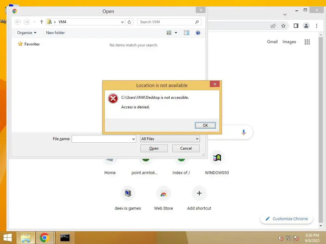This screenshot has width=326, height=244.
Task: Start voice search with microphone
Action: tap(244, 132)
